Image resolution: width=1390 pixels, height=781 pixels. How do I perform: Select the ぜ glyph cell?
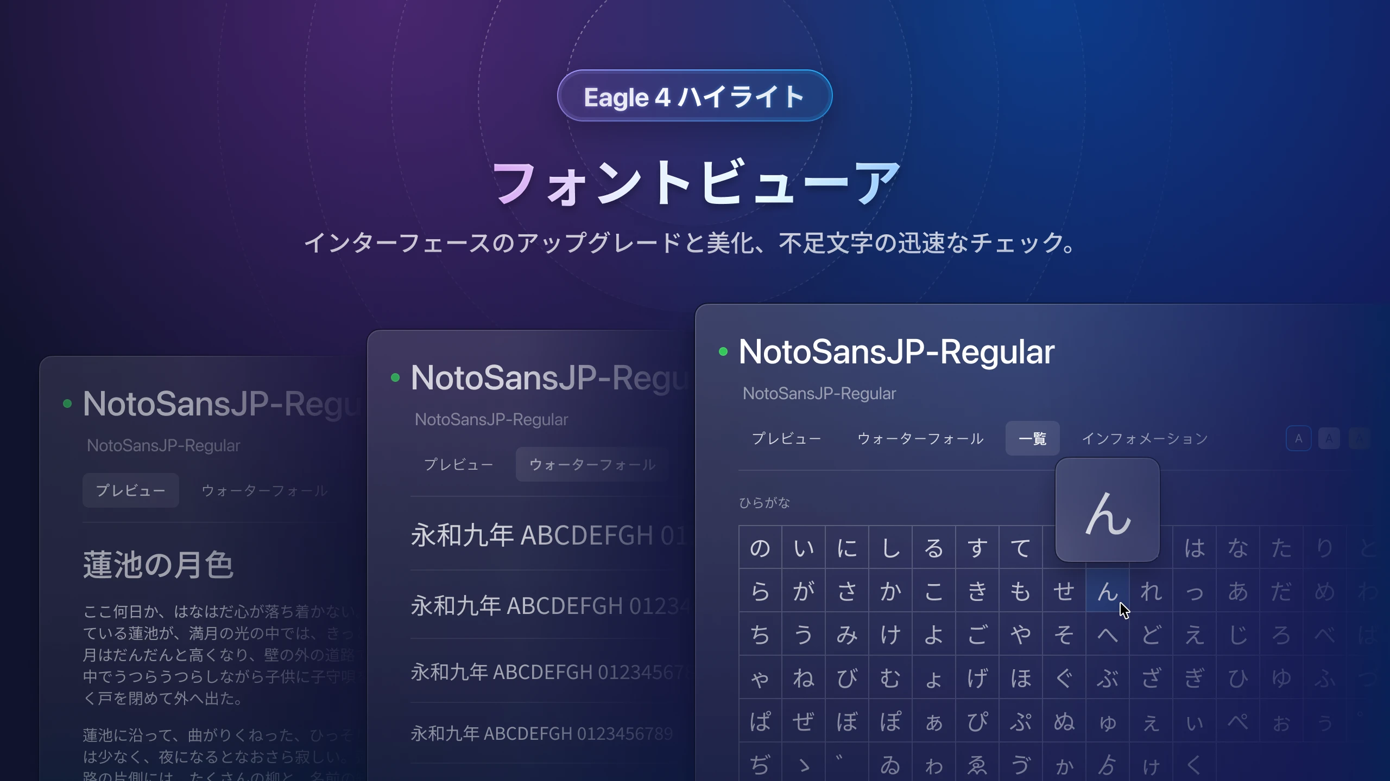click(x=804, y=721)
